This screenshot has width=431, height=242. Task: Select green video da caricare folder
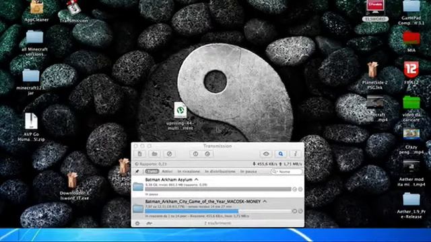[x=411, y=108]
